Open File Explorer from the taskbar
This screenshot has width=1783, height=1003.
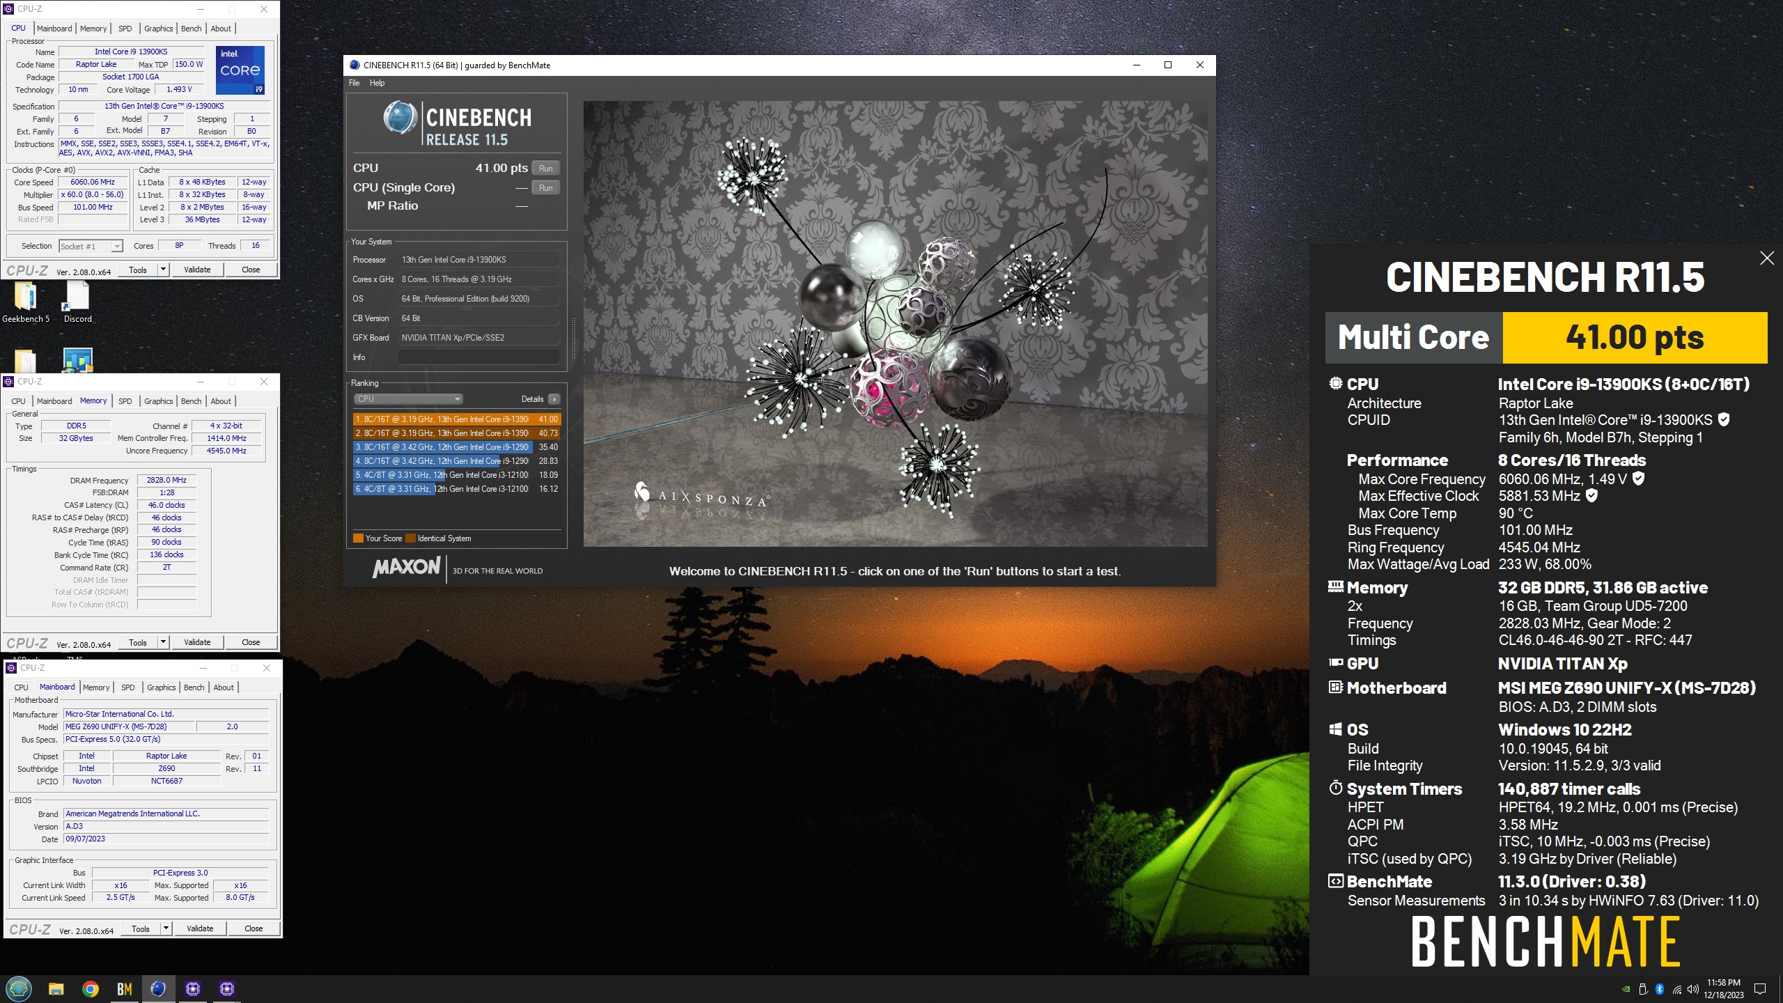pyautogui.click(x=56, y=988)
